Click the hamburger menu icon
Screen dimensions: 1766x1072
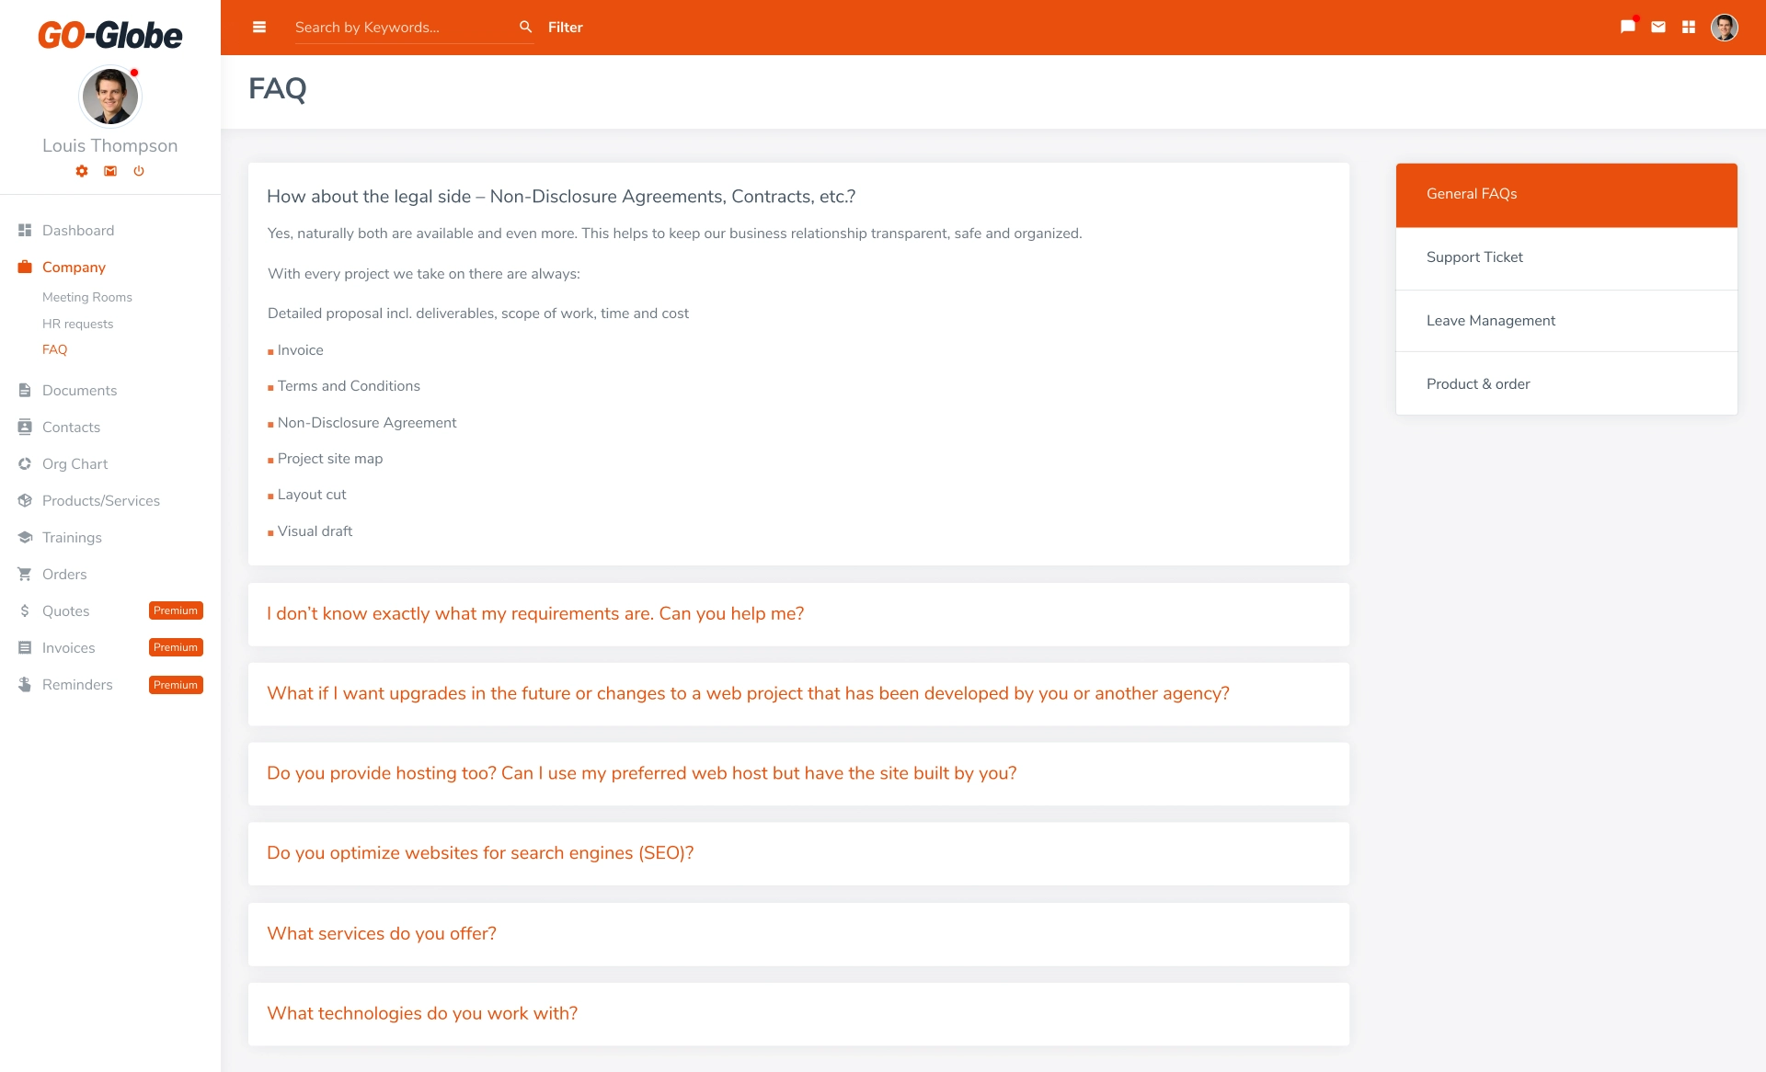(259, 28)
